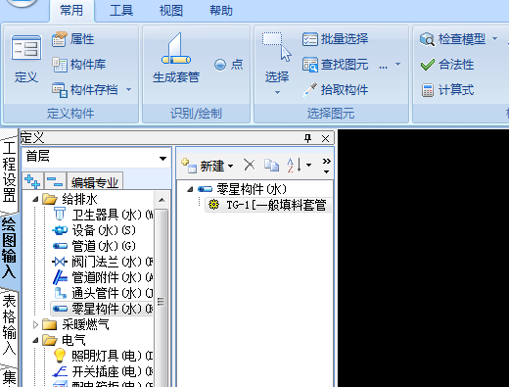The height and width of the screenshot is (387, 509).
Task: Switch to the 常用 ribbon tab
Action: click(x=71, y=11)
